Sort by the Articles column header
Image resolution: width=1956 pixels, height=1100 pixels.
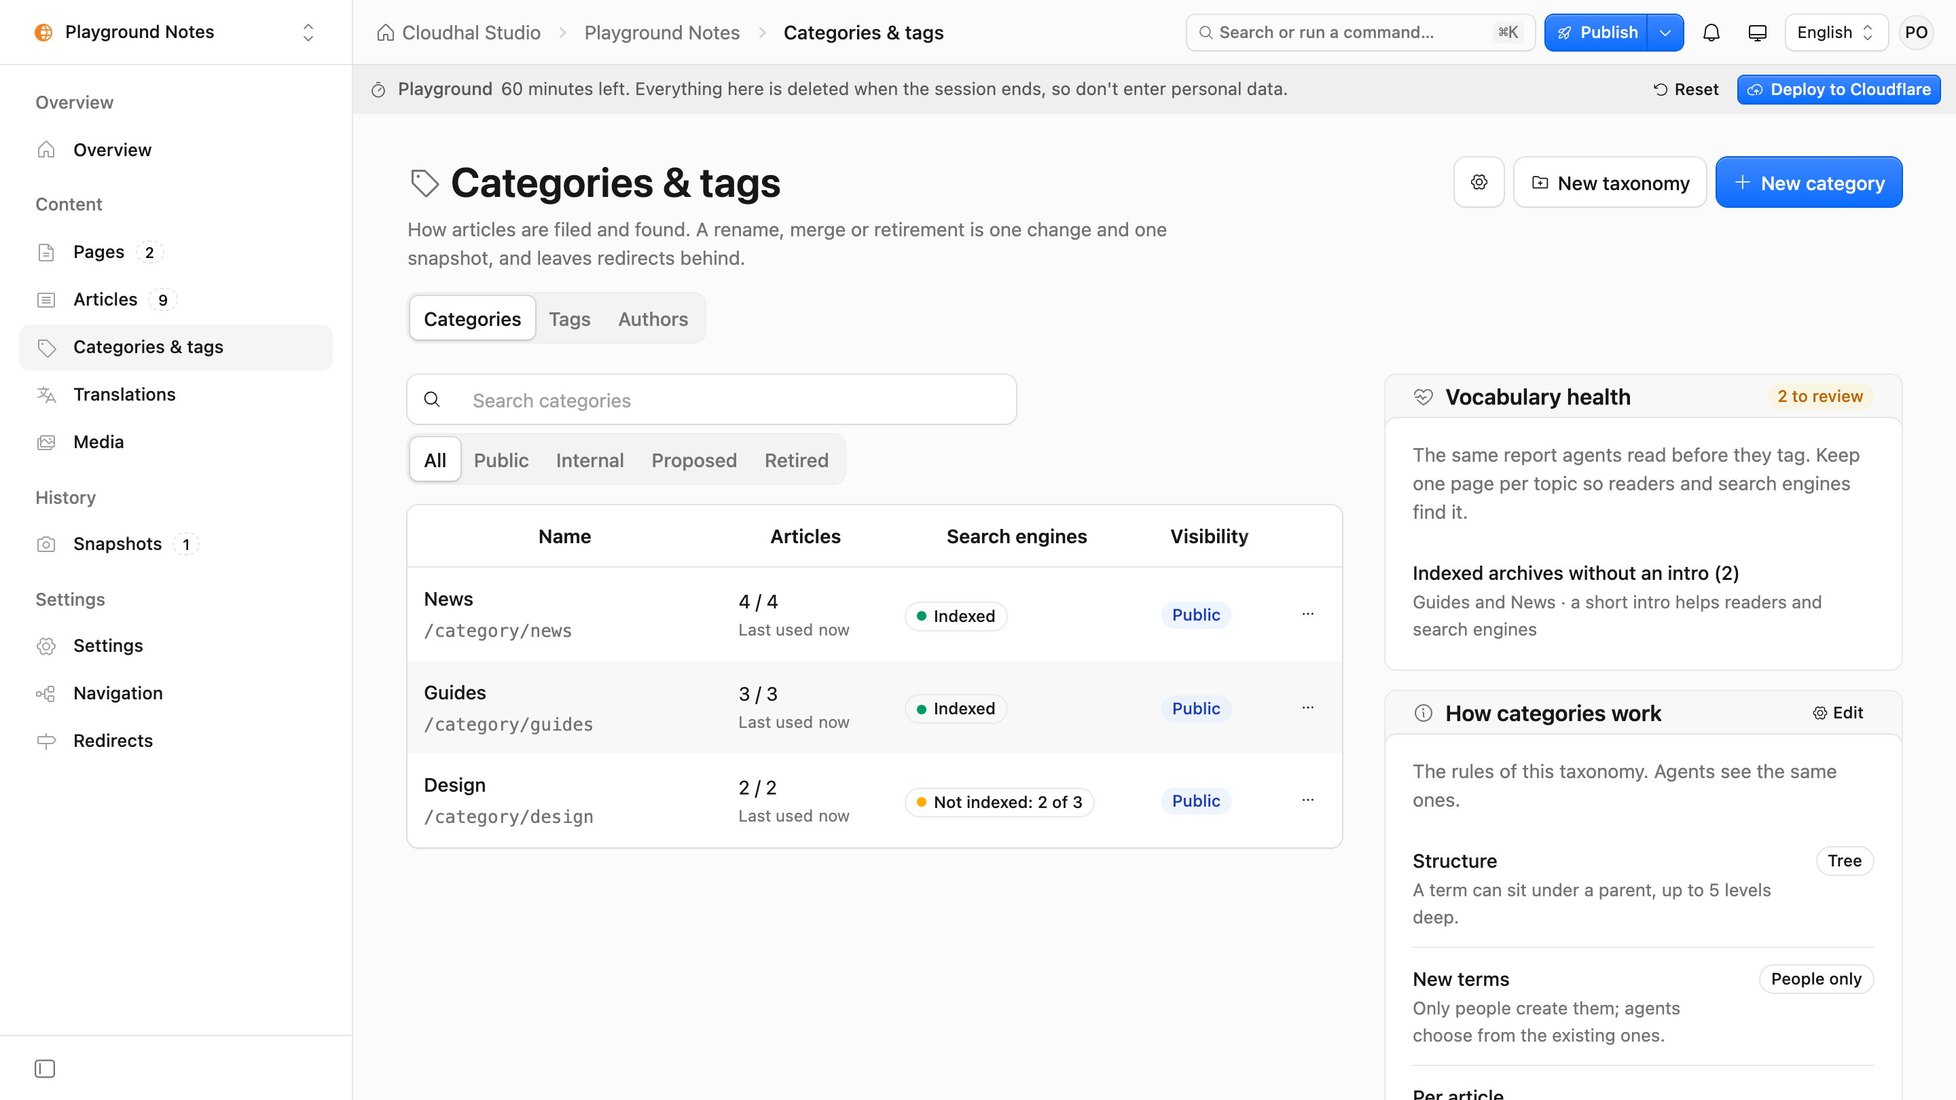click(x=805, y=536)
